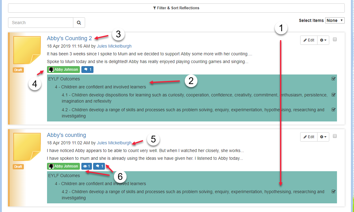This screenshot has height=212, width=354.
Task: Tick the selection checkbox for Abby's counting
Action: [335, 136]
